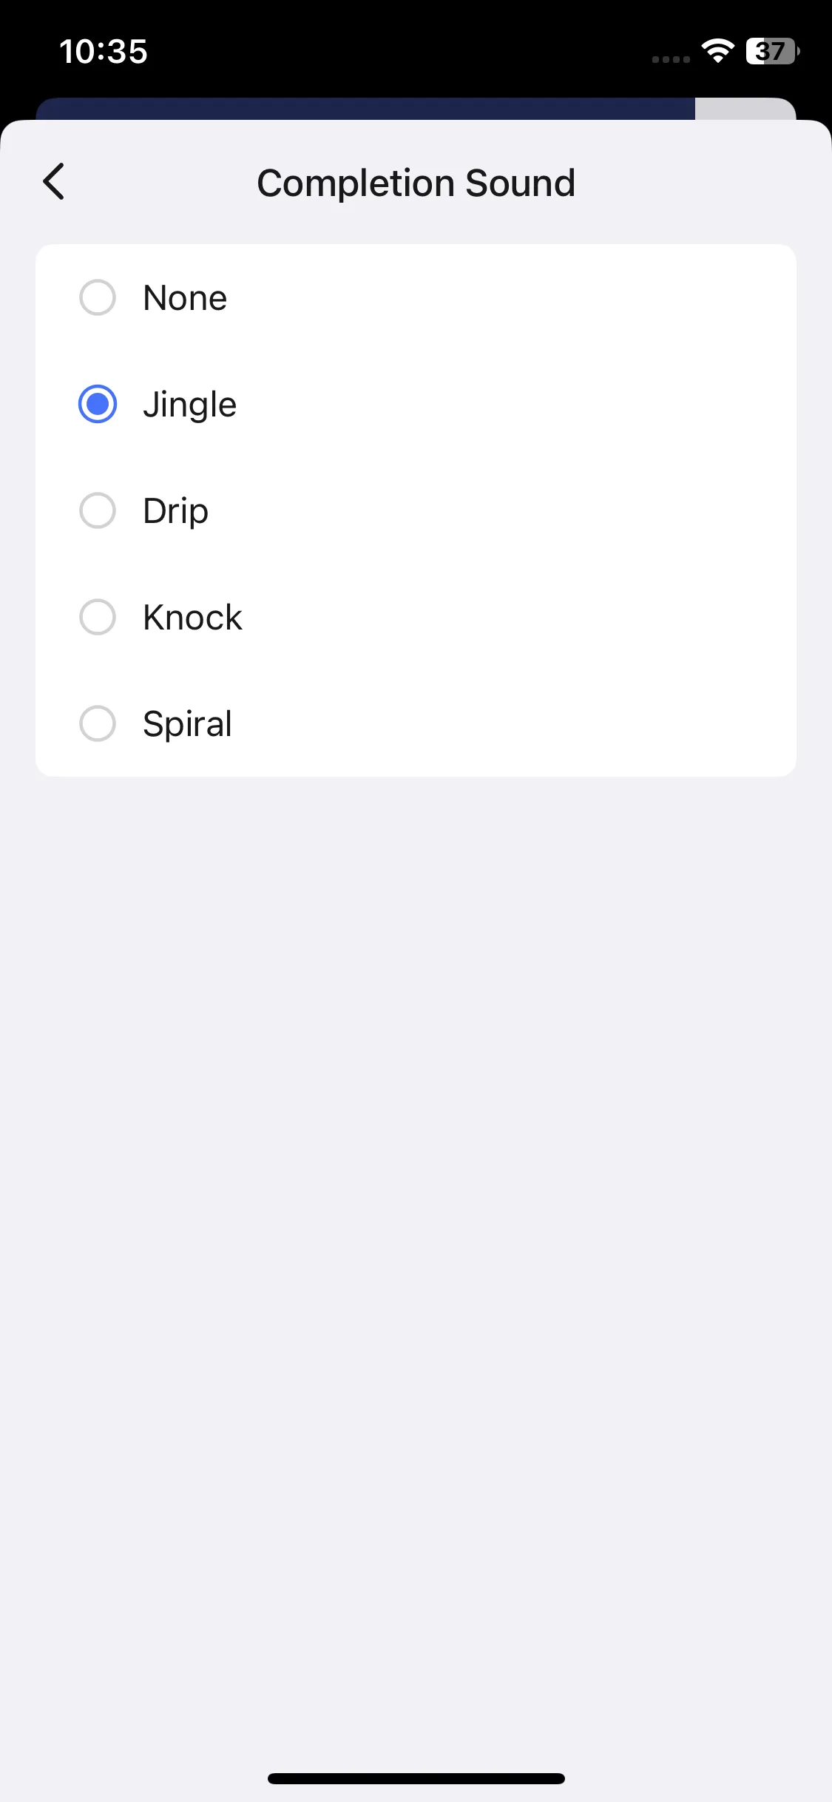Click the Drip sound label

click(x=175, y=511)
